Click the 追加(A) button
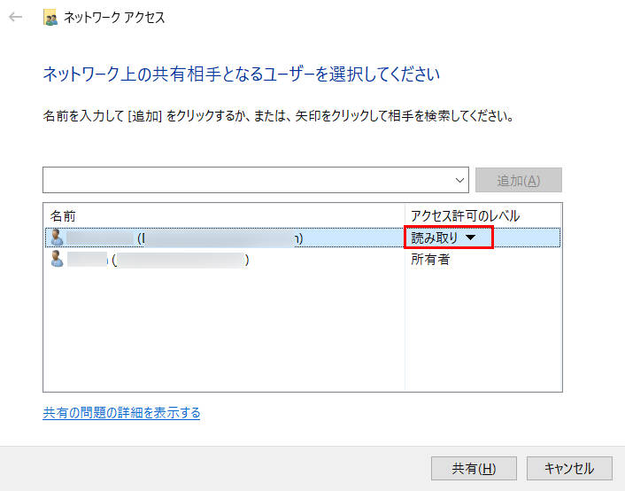The width and height of the screenshot is (625, 491). (x=519, y=181)
